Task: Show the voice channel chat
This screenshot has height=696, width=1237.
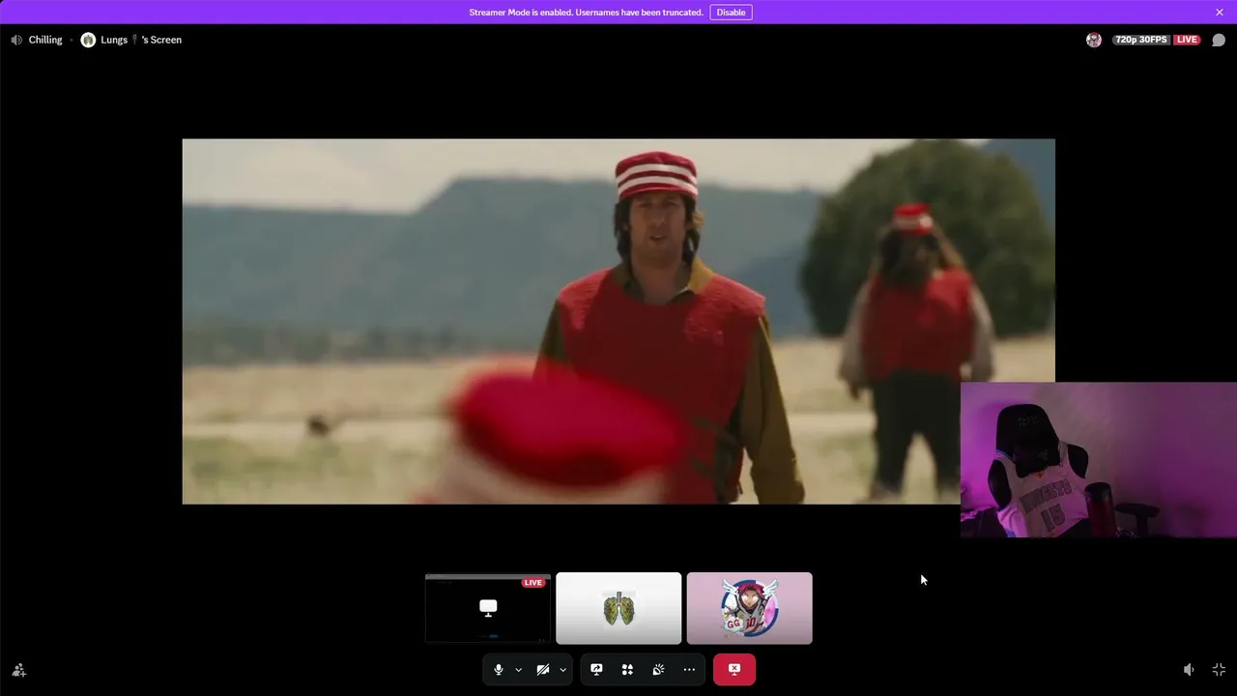Action: click(x=1219, y=40)
